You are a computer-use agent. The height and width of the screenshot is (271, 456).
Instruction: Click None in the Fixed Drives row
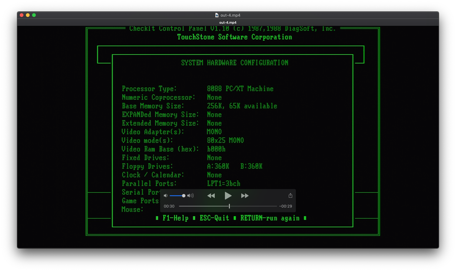click(214, 158)
